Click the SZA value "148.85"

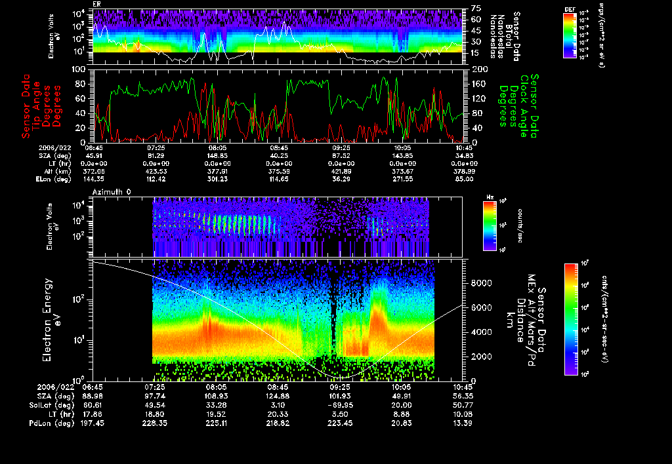click(217, 156)
